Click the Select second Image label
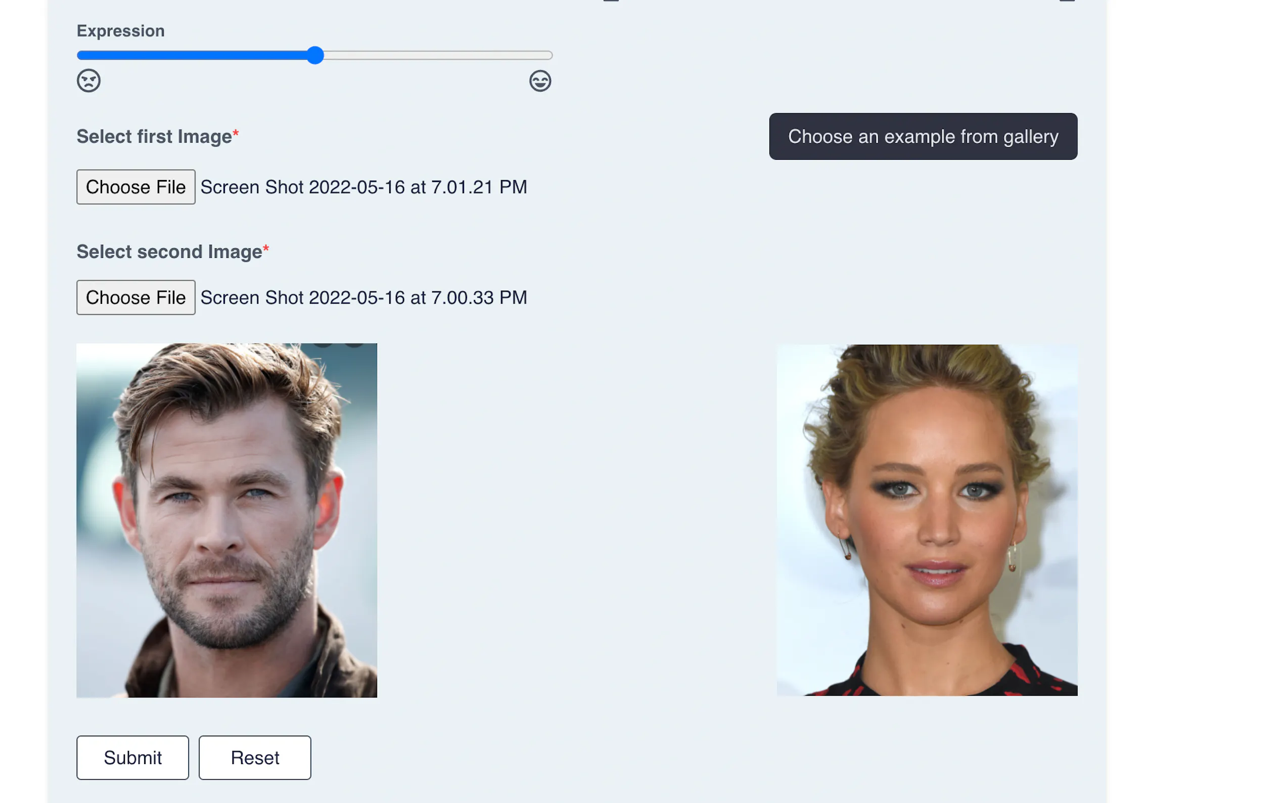Viewport: 1284px width, 803px height. pyautogui.click(x=169, y=252)
